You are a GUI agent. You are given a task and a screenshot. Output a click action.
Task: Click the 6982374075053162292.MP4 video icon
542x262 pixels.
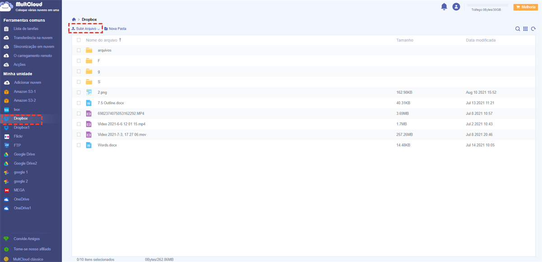89,113
